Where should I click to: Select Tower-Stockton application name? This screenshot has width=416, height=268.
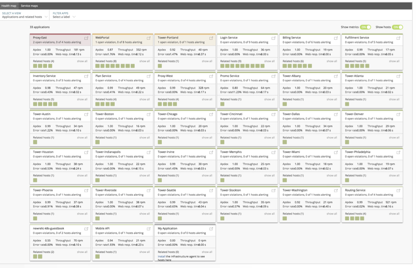[230, 190]
